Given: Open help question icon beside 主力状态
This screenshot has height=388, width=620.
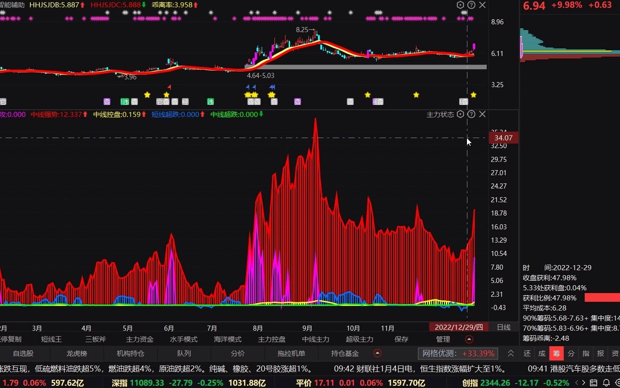Looking at the screenshot, I should pyautogui.click(x=471, y=114).
